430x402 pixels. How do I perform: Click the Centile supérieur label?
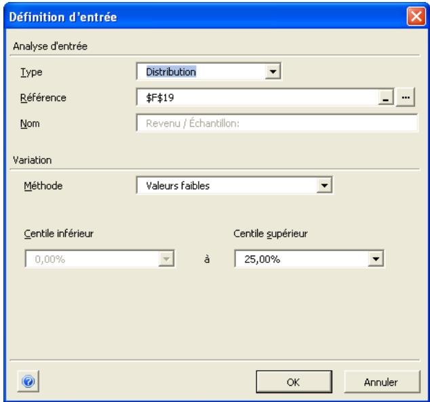pos(270,233)
